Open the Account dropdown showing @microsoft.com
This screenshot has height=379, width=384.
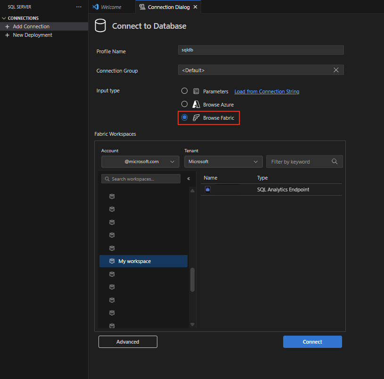140,162
